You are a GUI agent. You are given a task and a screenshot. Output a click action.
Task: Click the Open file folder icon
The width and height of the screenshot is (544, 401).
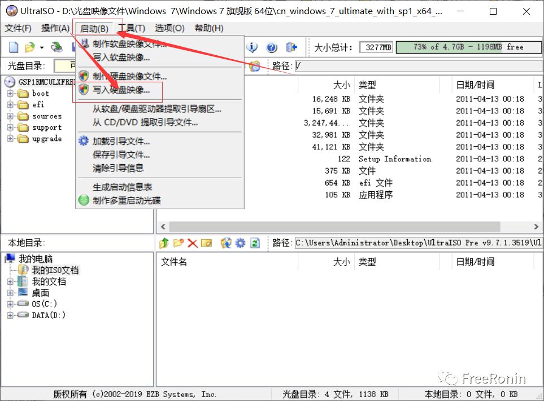(30, 47)
